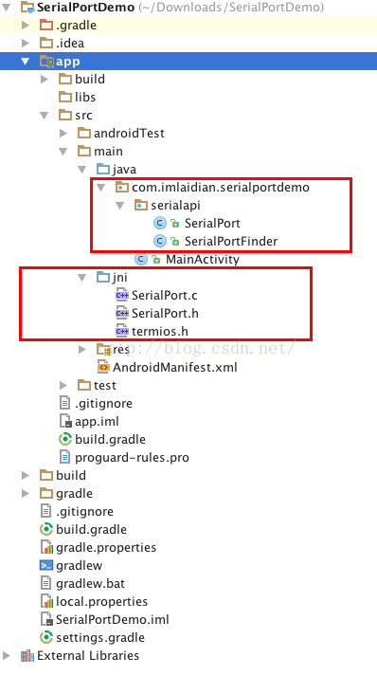Select the libs folder
377x675 pixels.
77,97
